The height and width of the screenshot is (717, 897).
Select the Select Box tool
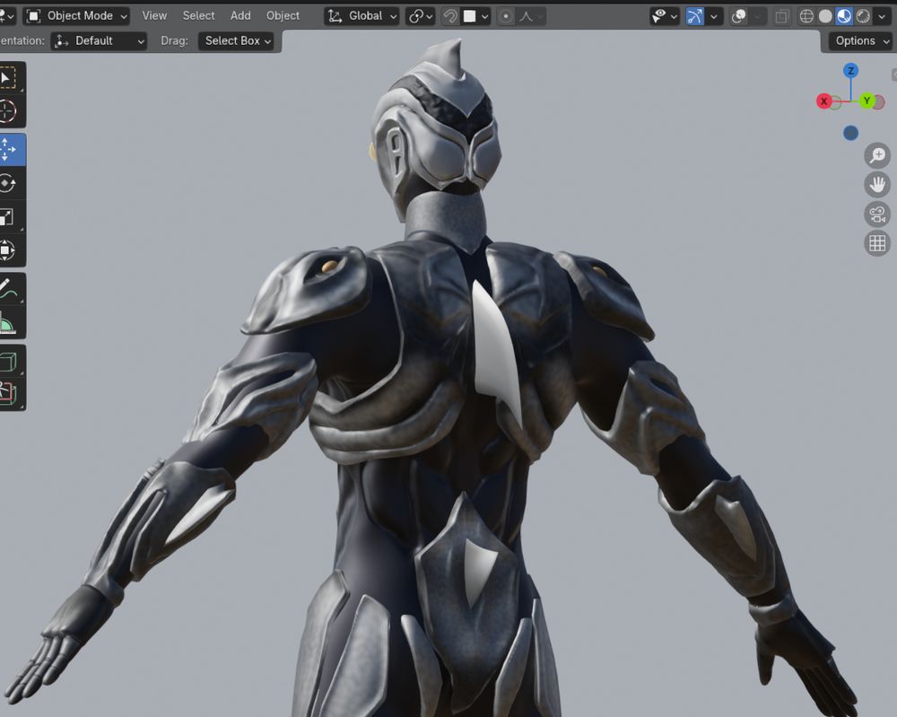click(x=8, y=77)
